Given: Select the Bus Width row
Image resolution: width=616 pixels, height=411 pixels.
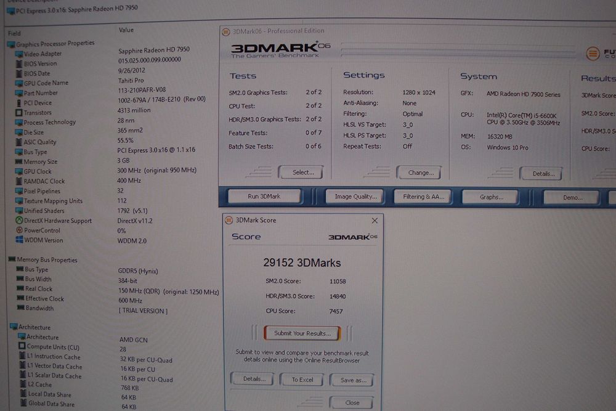Looking at the screenshot, I should (x=76, y=280).
